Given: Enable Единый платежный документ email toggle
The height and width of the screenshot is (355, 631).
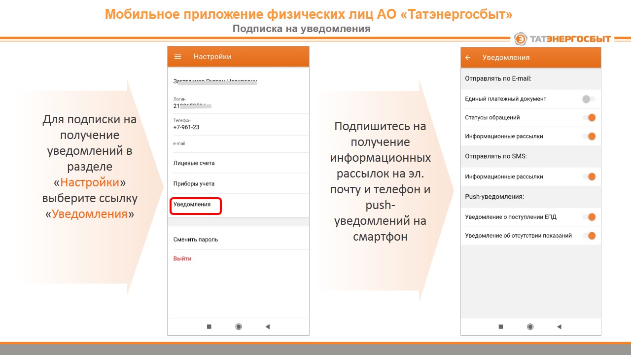Looking at the screenshot, I should [588, 99].
